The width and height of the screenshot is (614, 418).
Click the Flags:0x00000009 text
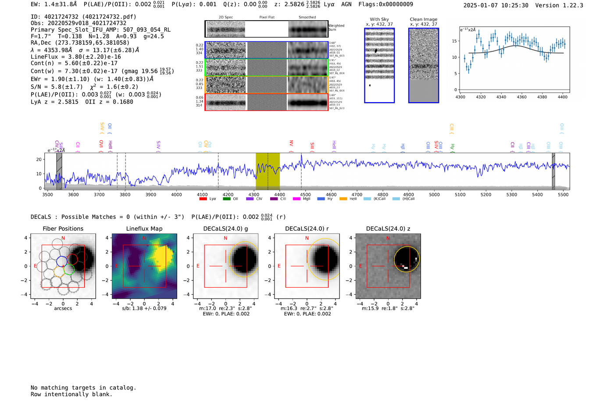point(386,4)
